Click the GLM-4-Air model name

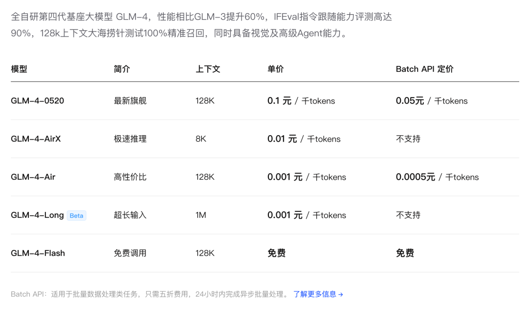coord(33,177)
